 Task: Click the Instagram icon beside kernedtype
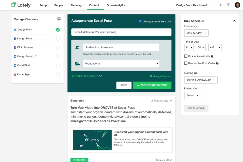tap(15, 75)
